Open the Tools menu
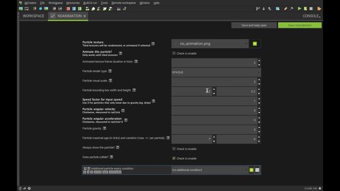The image size is (340, 191). point(104,3)
